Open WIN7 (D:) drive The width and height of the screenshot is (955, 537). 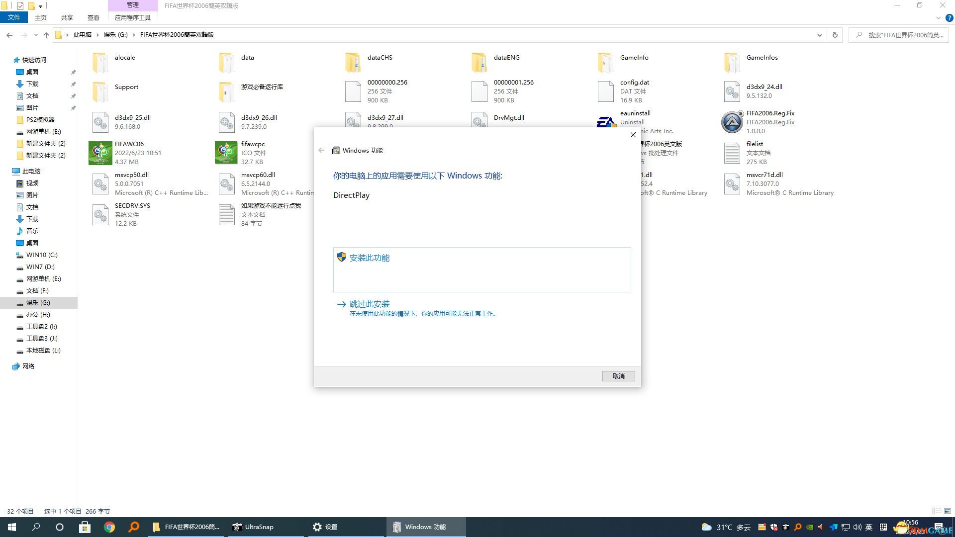[x=40, y=267]
